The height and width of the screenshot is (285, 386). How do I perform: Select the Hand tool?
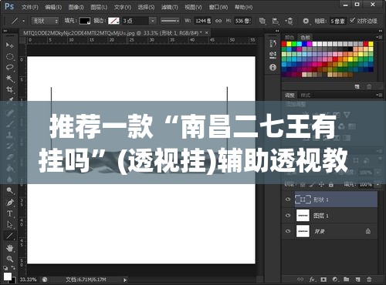point(9,248)
